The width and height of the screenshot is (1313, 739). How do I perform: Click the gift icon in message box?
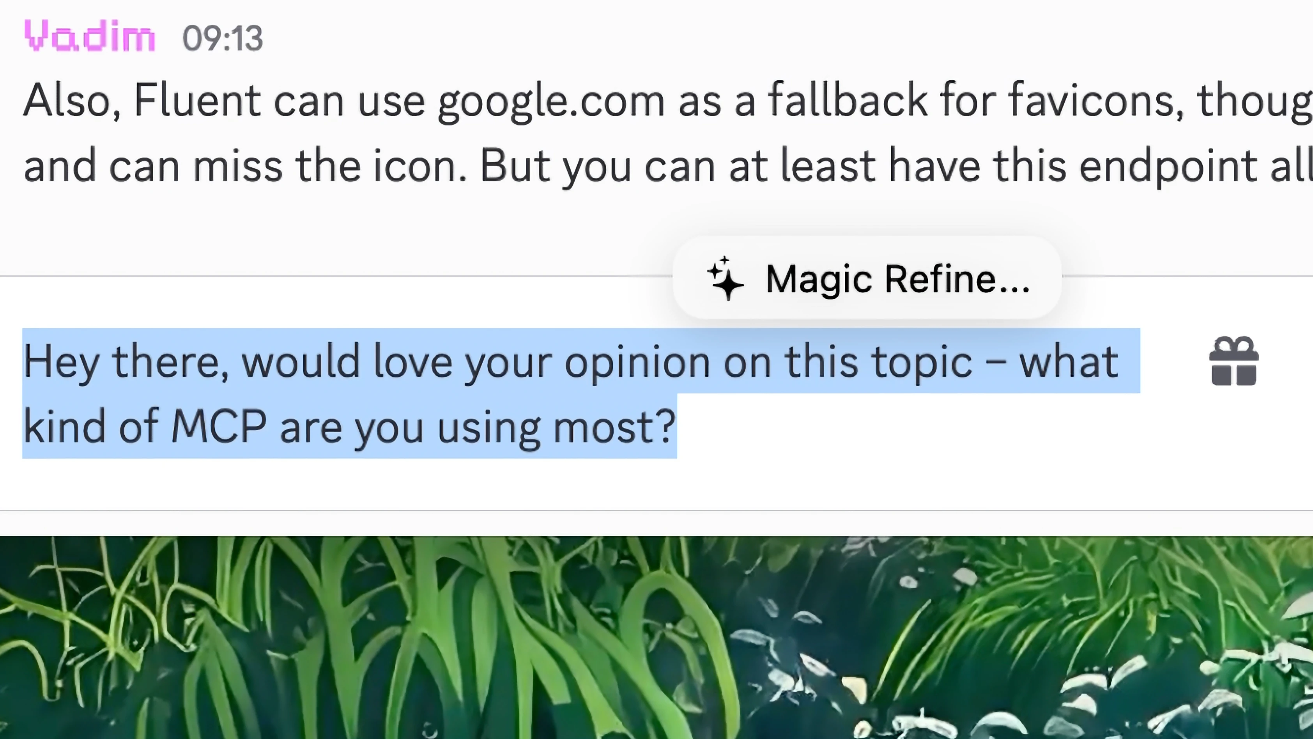point(1233,361)
